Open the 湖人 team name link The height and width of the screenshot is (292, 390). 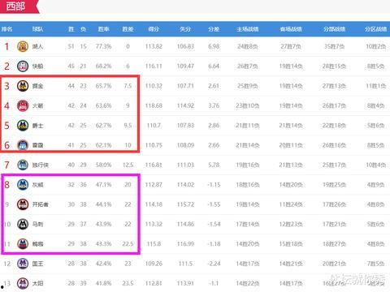pyautogui.click(x=37, y=46)
